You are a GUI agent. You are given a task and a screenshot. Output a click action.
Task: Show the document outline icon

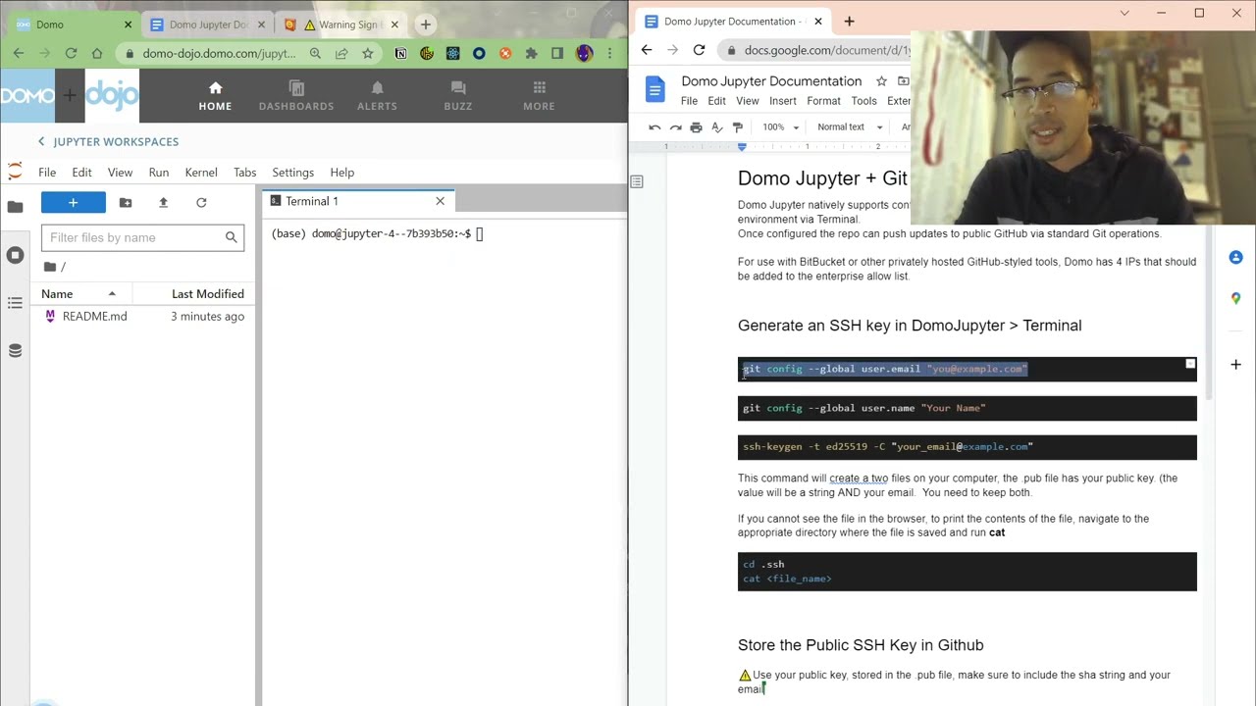(x=637, y=181)
